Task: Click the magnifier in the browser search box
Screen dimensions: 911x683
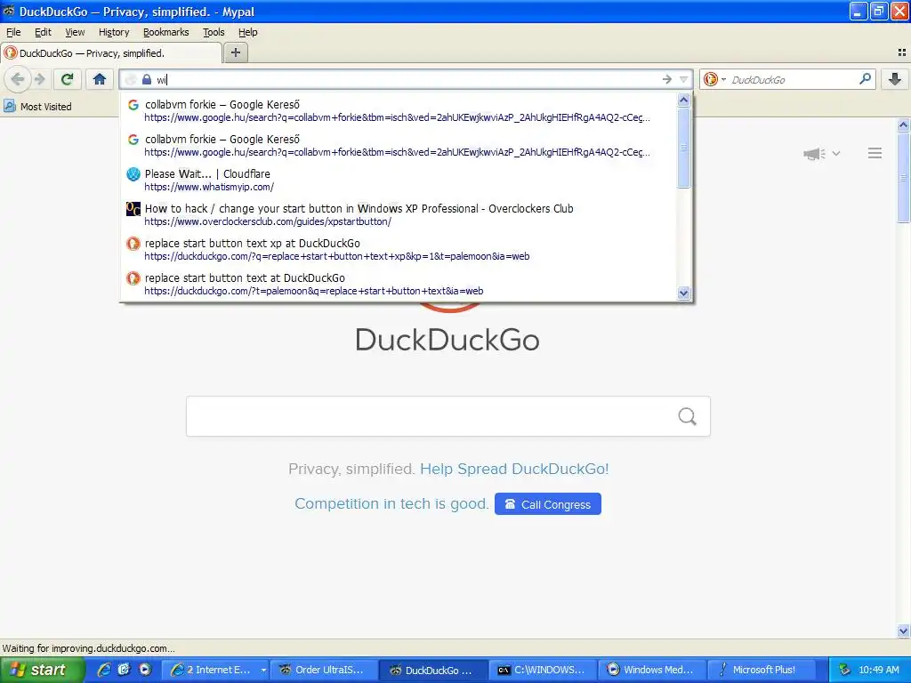Action: pyautogui.click(x=865, y=79)
